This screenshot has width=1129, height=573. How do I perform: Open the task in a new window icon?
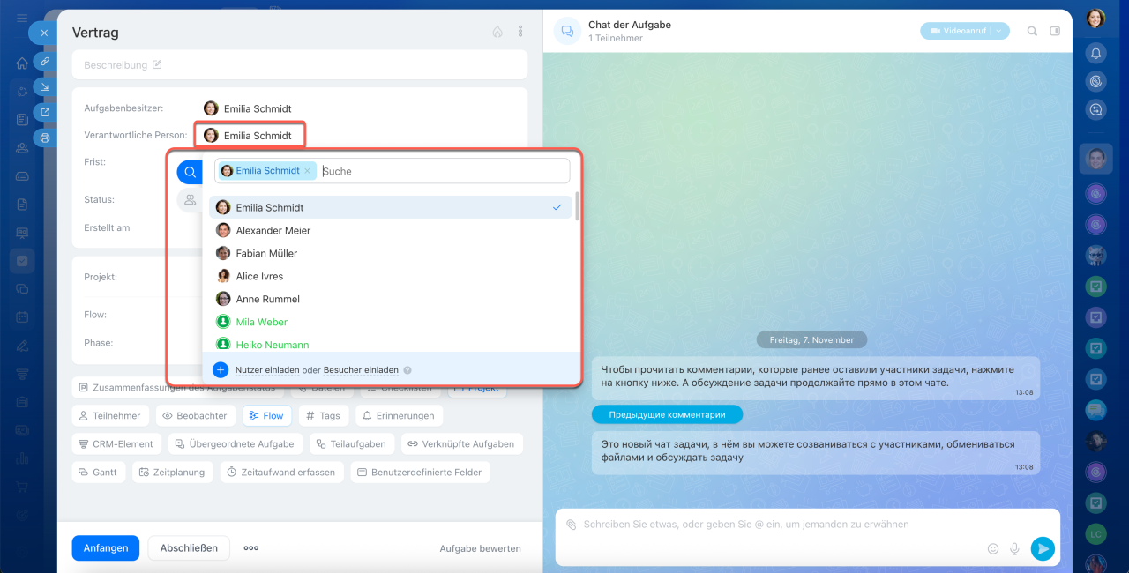[x=44, y=112]
